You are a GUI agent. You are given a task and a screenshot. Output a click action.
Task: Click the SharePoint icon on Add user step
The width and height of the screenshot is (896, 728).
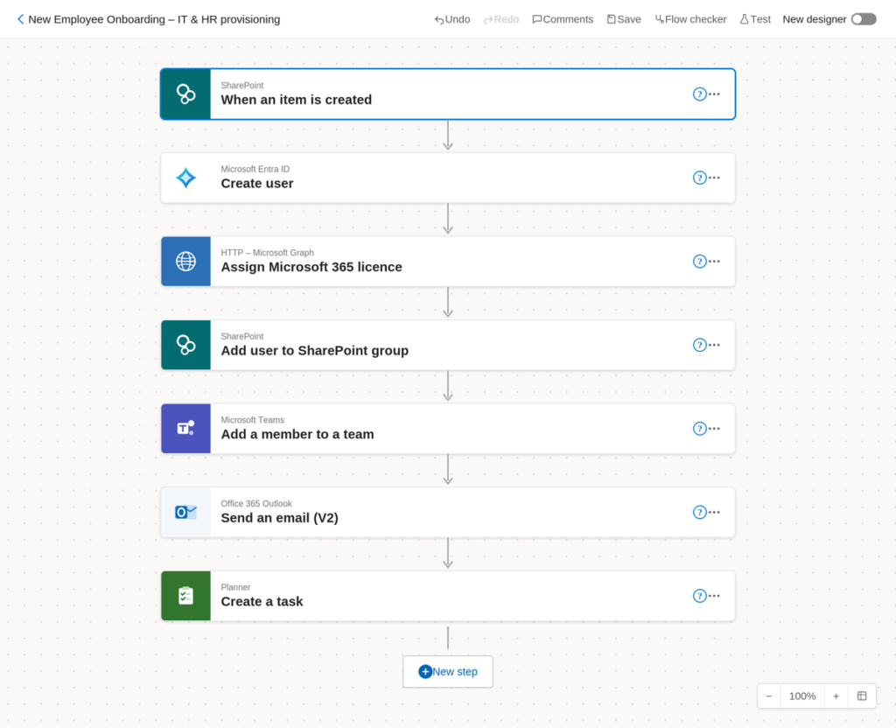[x=185, y=345]
